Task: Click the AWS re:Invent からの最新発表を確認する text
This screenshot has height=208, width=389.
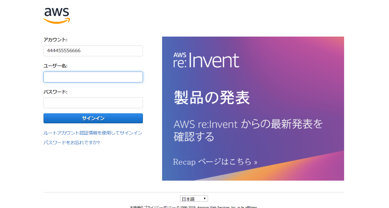Action: click(x=248, y=130)
